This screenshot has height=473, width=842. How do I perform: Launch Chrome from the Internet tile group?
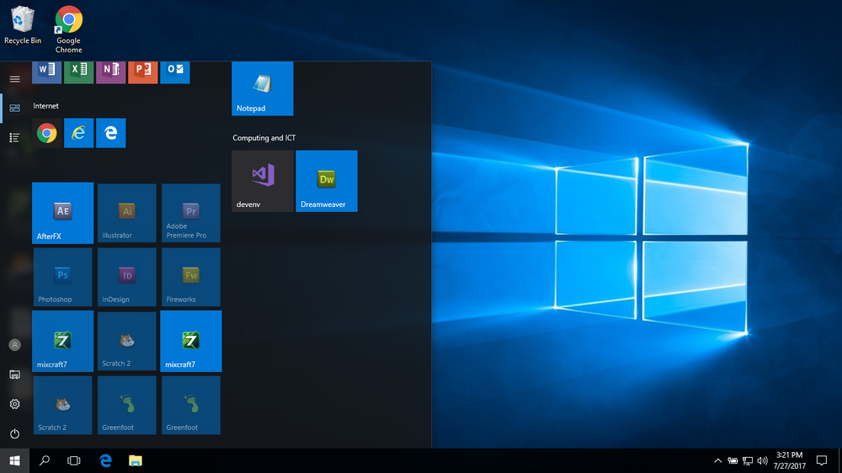pyautogui.click(x=46, y=133)
